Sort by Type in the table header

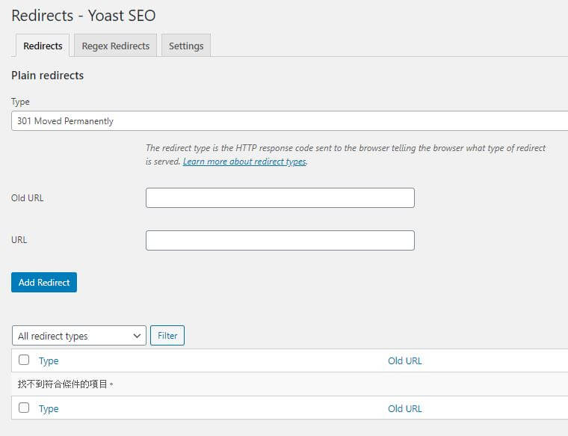point(49,361)
